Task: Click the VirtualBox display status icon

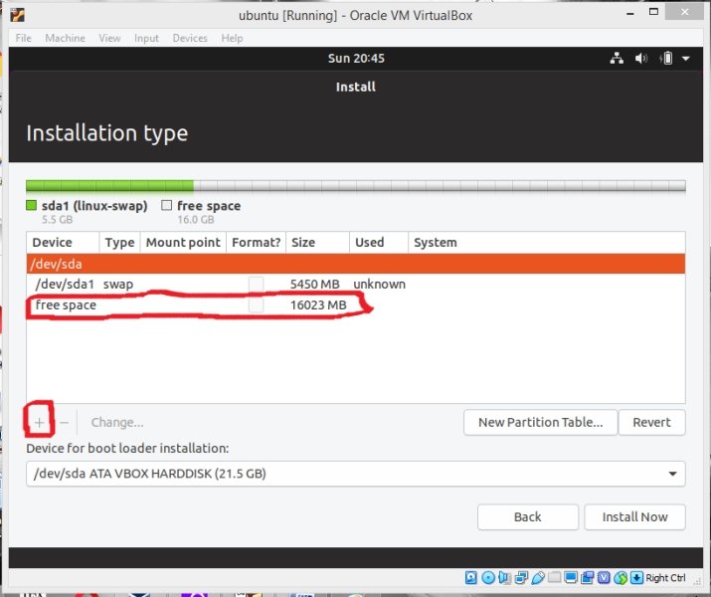Action: tap(571, 577)
